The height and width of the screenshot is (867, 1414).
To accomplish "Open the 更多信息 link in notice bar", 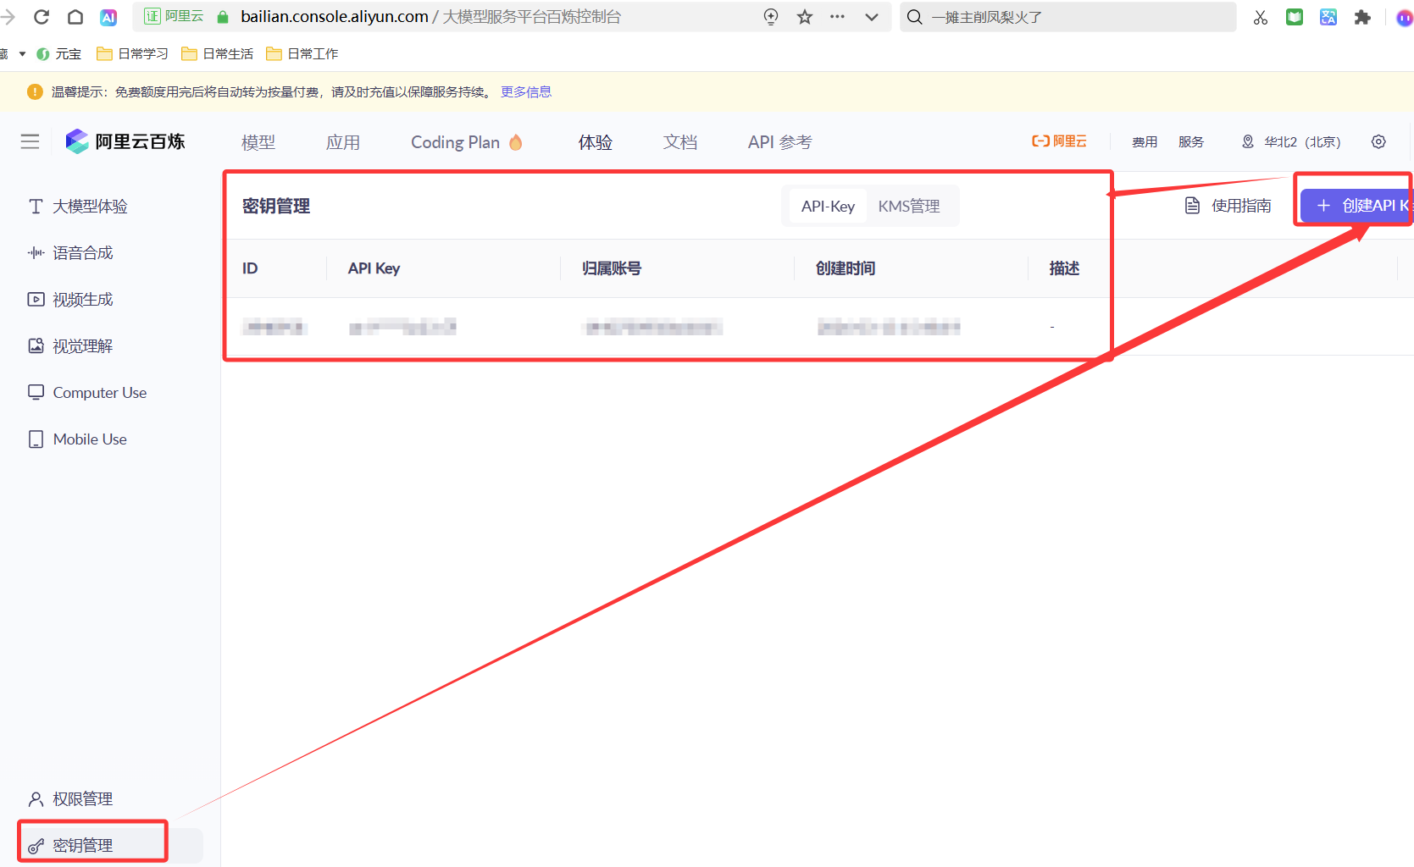I will 525,91.
